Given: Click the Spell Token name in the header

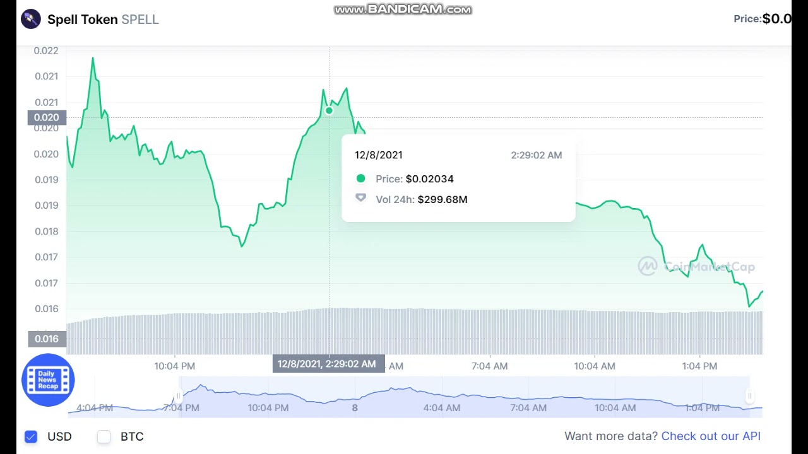Looking at the screenshot, I should point(83,20).
